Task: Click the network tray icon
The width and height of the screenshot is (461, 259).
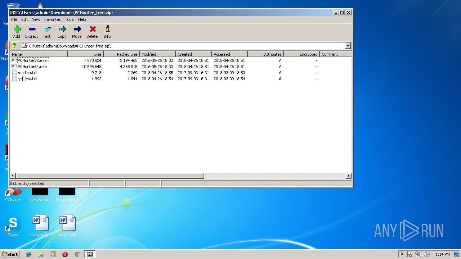Action: [x=418, y=254]
